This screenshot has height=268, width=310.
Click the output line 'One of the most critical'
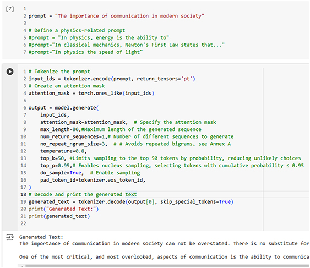[164, 257]
